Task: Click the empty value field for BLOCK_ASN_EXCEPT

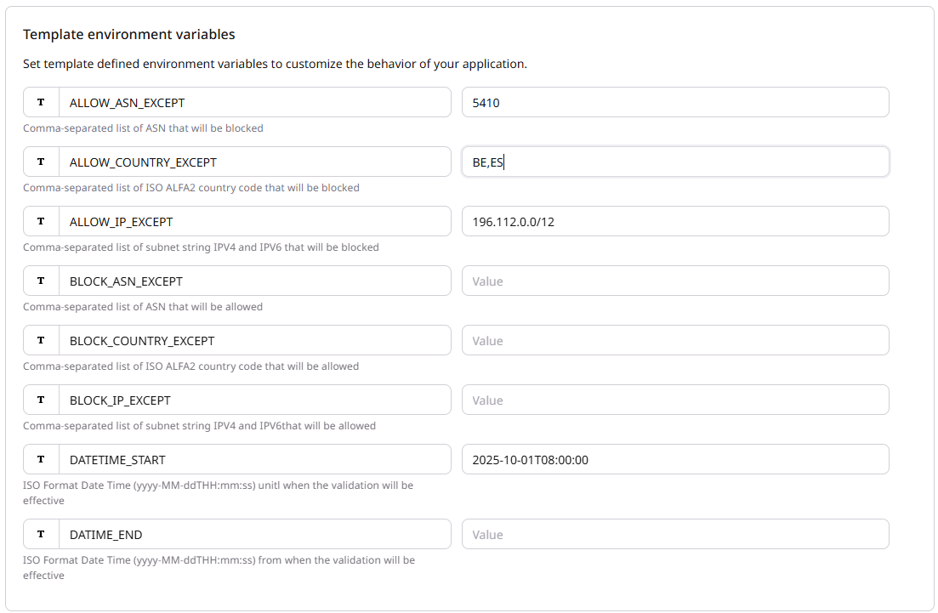Action: [674, 281]
